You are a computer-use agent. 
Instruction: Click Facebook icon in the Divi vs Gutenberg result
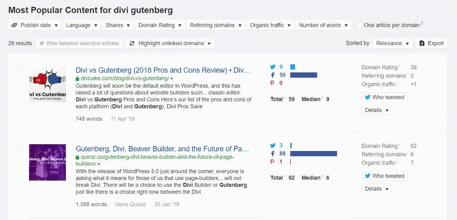click(x=273, y=75)
